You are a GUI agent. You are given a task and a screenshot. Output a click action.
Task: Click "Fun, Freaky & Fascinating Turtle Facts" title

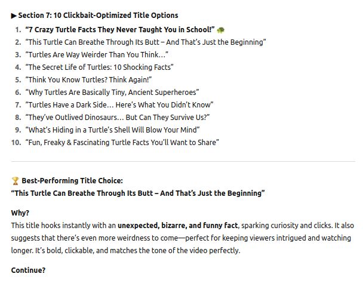tap(122, 142)
